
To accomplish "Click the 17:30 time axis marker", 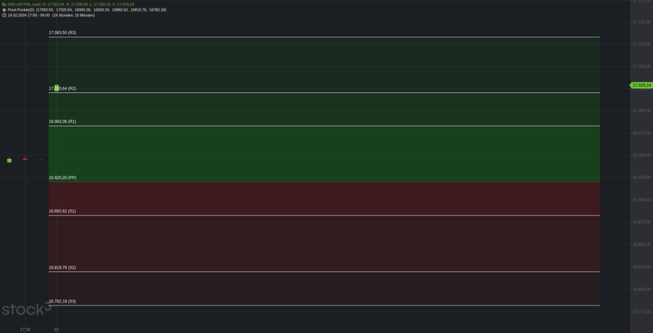I will (25, 330).
